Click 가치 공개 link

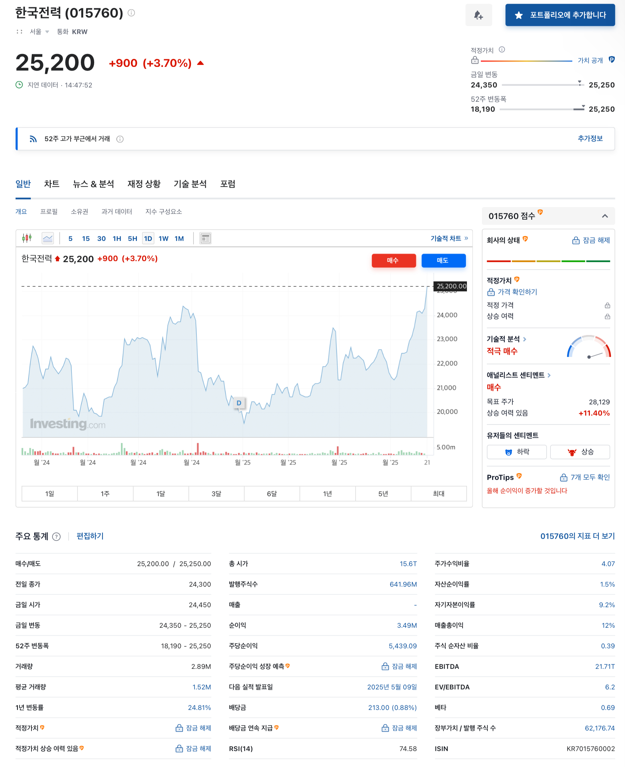pyautogui.click(x=590, y=61)
